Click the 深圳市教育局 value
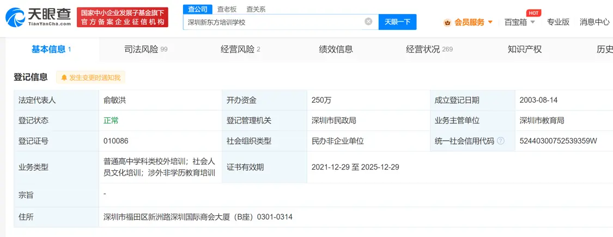The height and width of the screenshot is (237, 613). 542,121
